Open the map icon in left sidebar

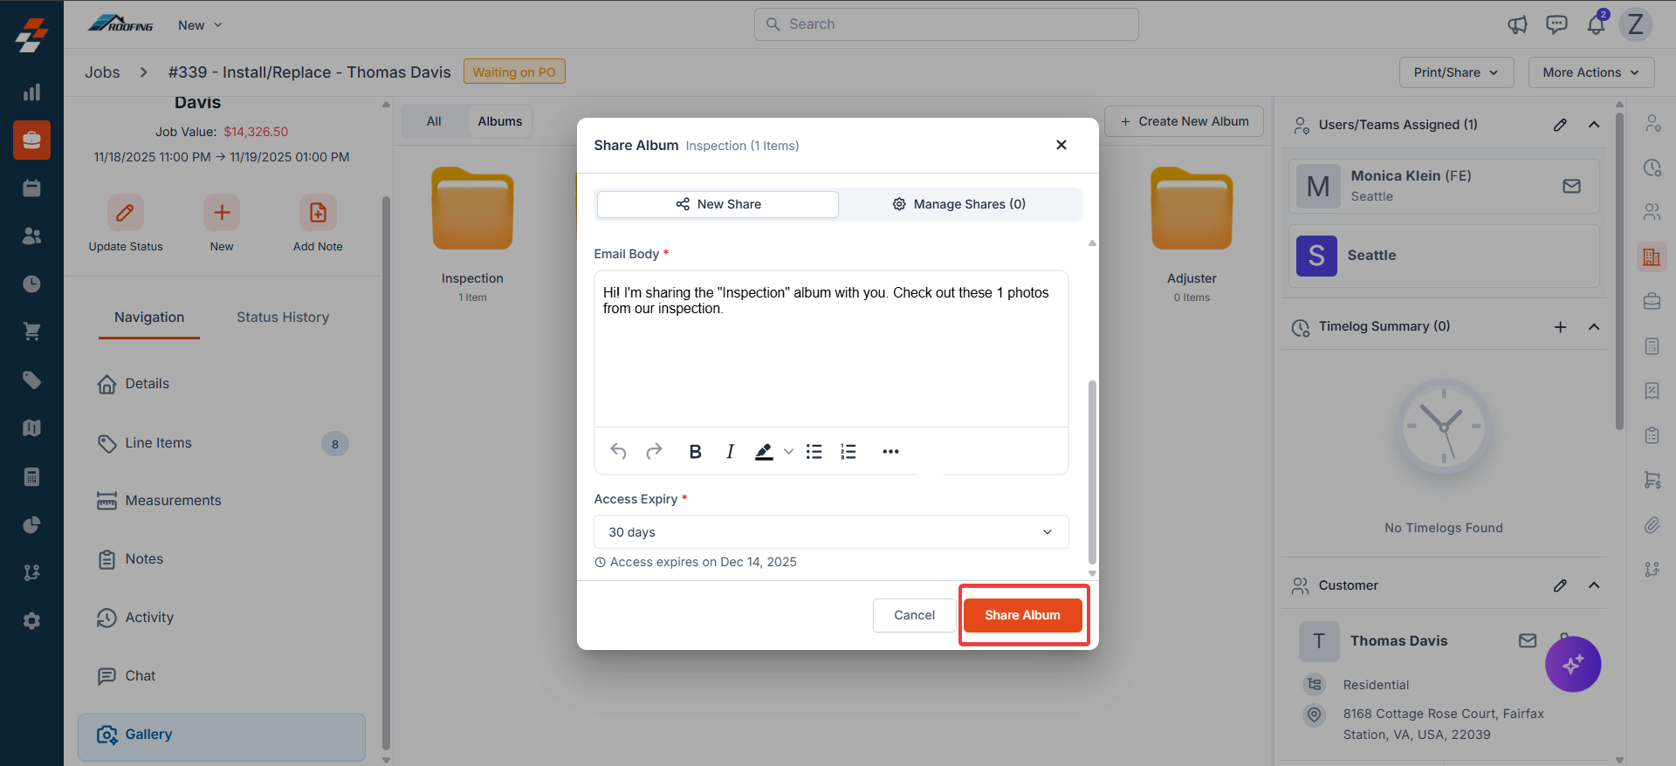(x=31, y=427)
